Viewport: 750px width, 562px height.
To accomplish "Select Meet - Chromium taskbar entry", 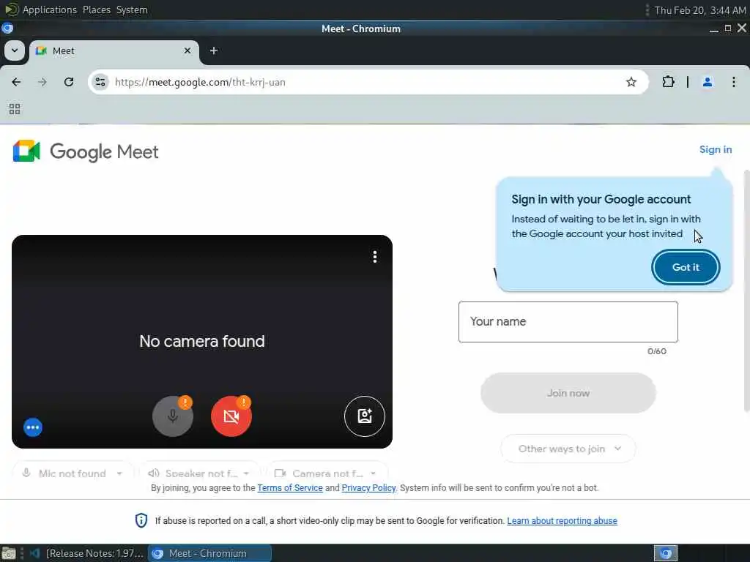I will (x=209, y=553).
